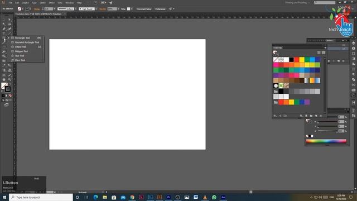
Task: Open VLC media player from the taskbar
Action: 205,197
